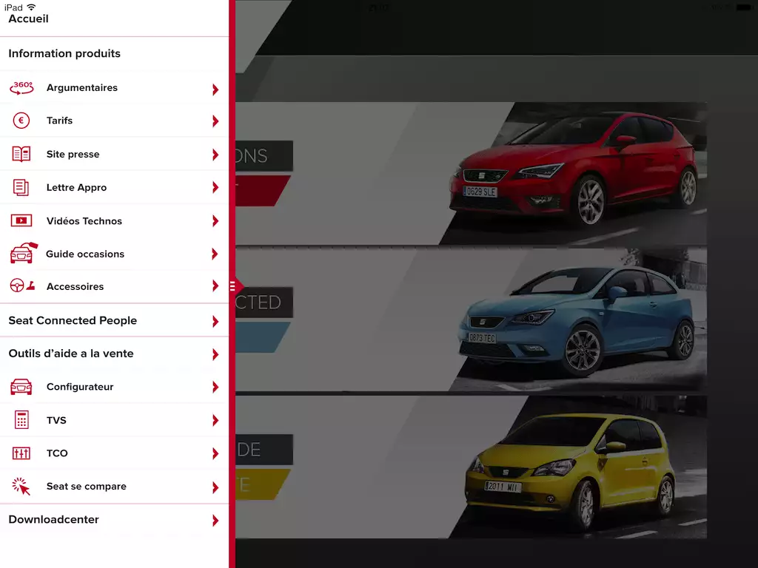This screenshot has width=758, height=568.
Task: Click the Guide occasions car icon
Action: click(21, 254)
